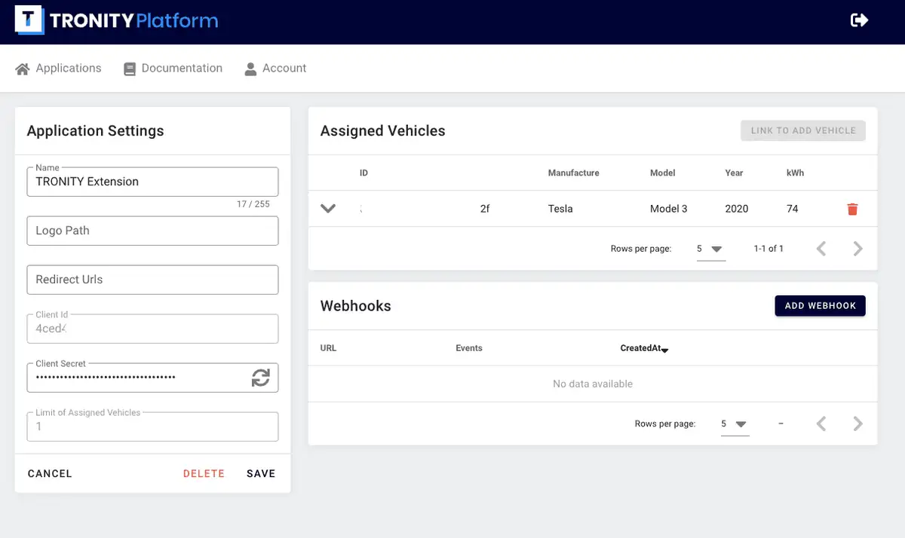The image size is (905, 538).
Task: Go to next page of Webhooks
Action: pos(857,424)
